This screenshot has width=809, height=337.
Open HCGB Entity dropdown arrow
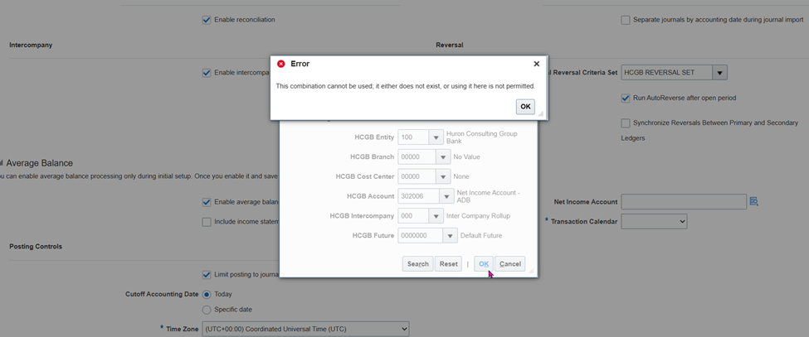(436, 137)
